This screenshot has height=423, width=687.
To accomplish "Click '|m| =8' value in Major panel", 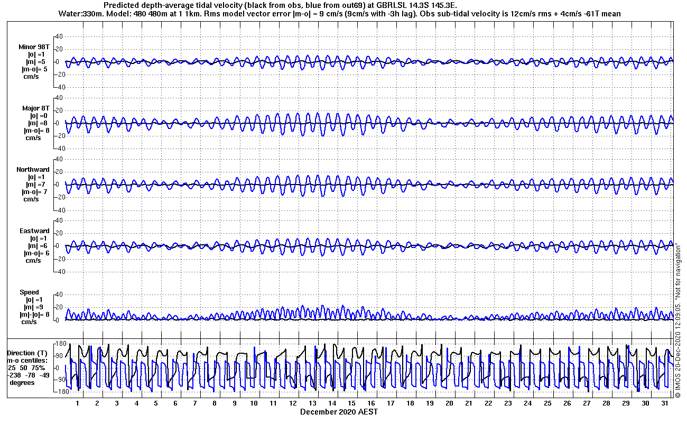I will click(37, 123).
